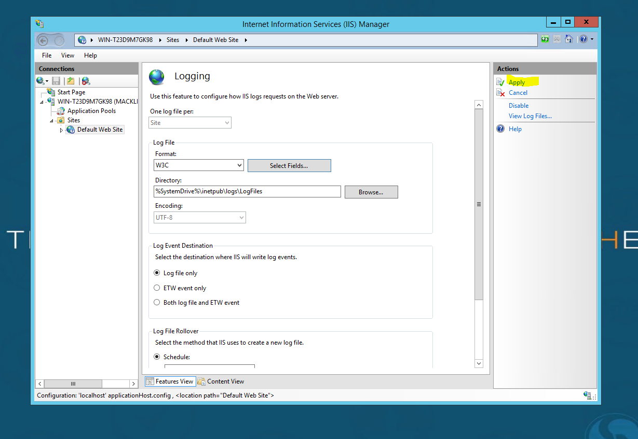
Task: Click the Browse button
Action: (371, 192)
